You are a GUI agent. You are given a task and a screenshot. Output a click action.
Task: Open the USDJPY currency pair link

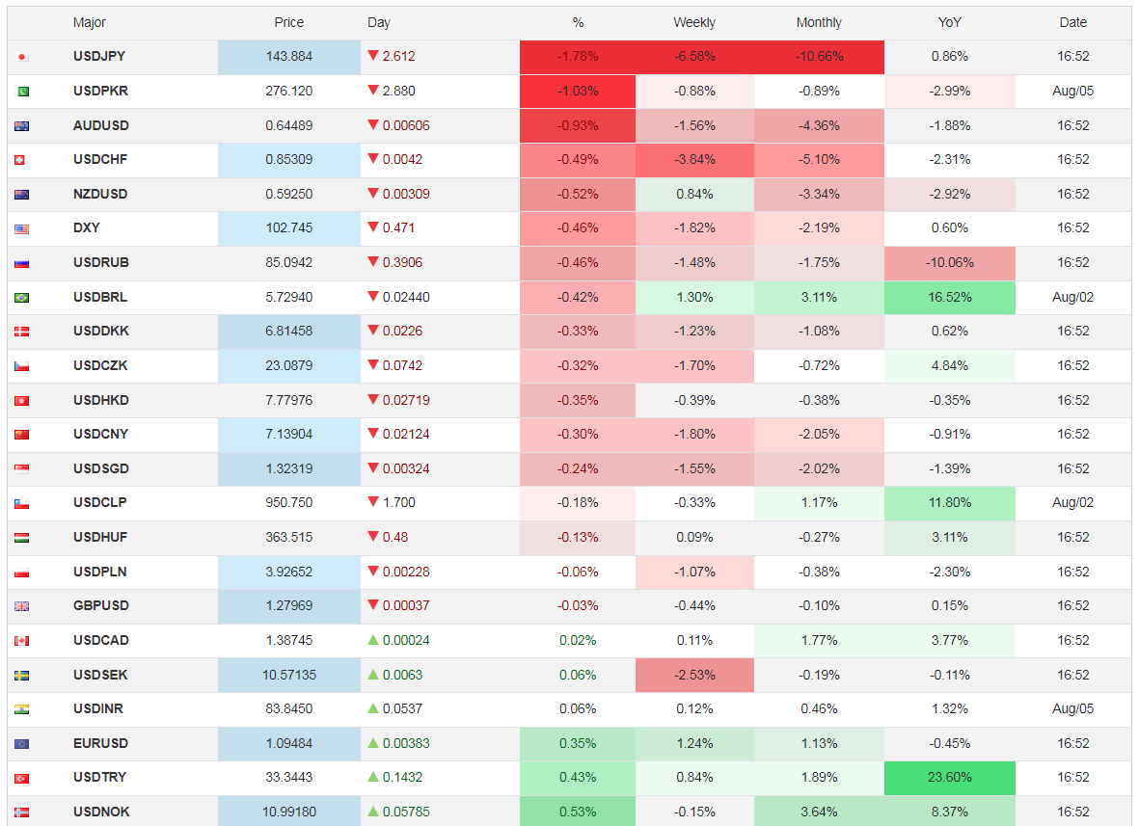point(99,57)
